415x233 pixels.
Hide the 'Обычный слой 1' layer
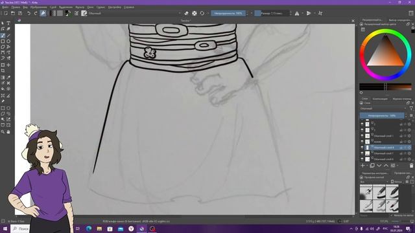click(x=362, y=136)
